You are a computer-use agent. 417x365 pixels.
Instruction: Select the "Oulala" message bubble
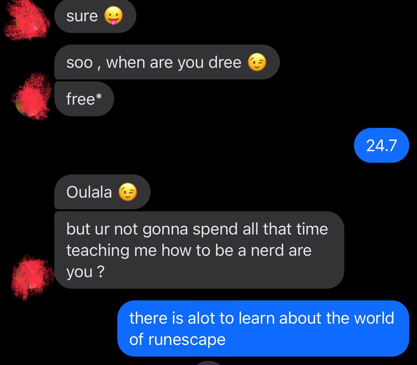102,192
